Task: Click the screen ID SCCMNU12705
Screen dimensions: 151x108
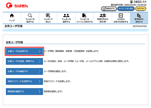Action: [140, 26]
